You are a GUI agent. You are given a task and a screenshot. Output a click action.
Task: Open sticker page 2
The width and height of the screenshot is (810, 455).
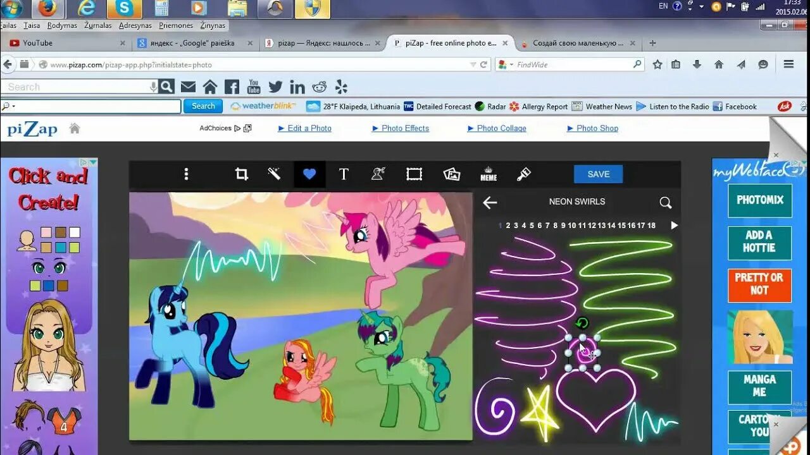[508, 226]
